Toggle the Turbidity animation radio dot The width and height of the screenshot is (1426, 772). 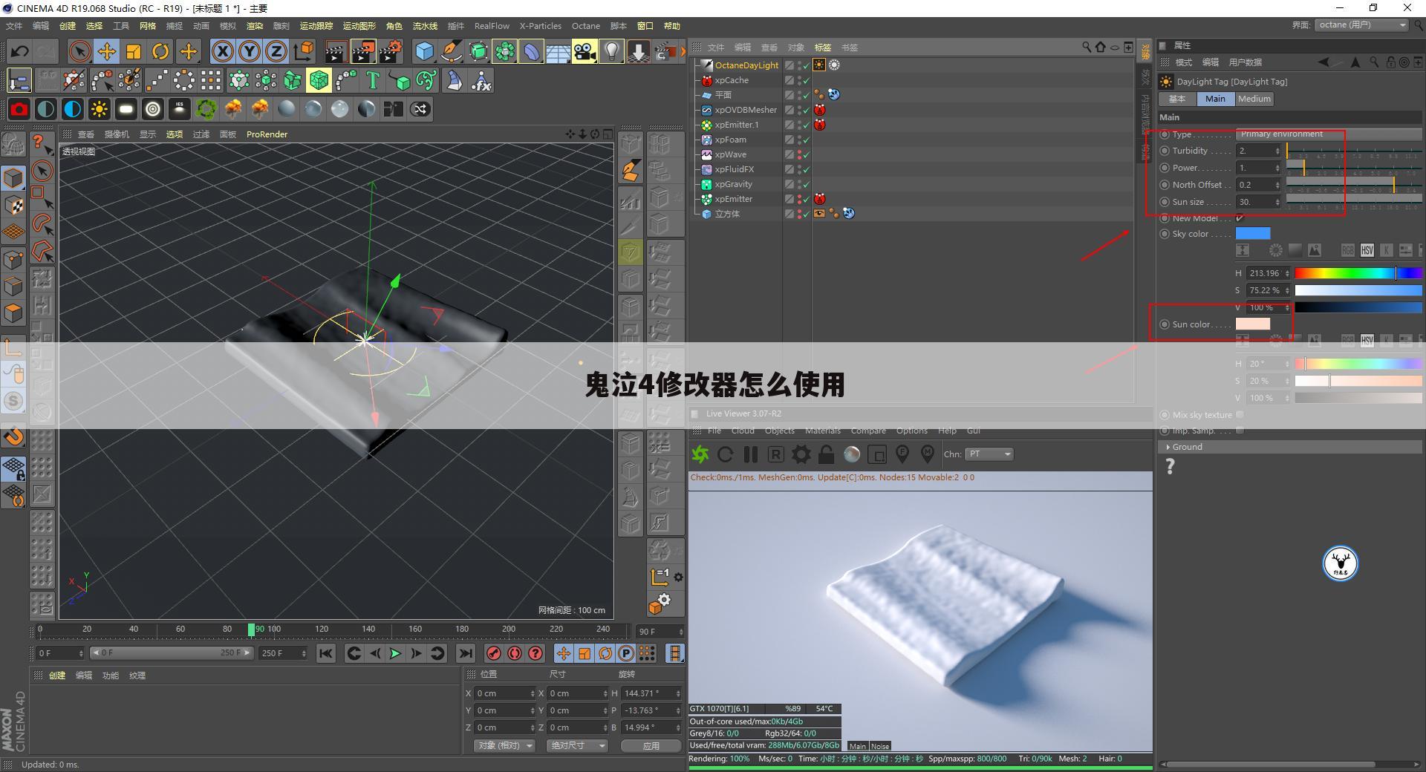[1165, 151]
